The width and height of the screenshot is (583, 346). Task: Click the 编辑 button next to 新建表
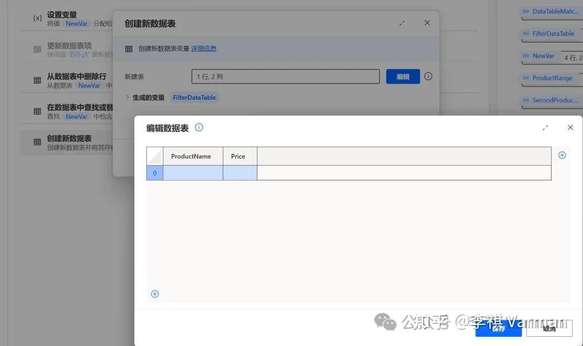[x=404, y=76]
